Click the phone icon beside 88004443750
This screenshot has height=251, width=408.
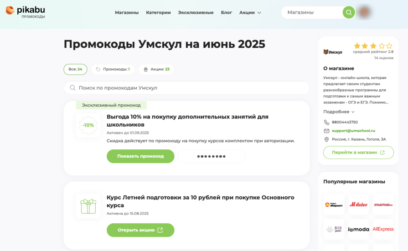tap(326, 122)
